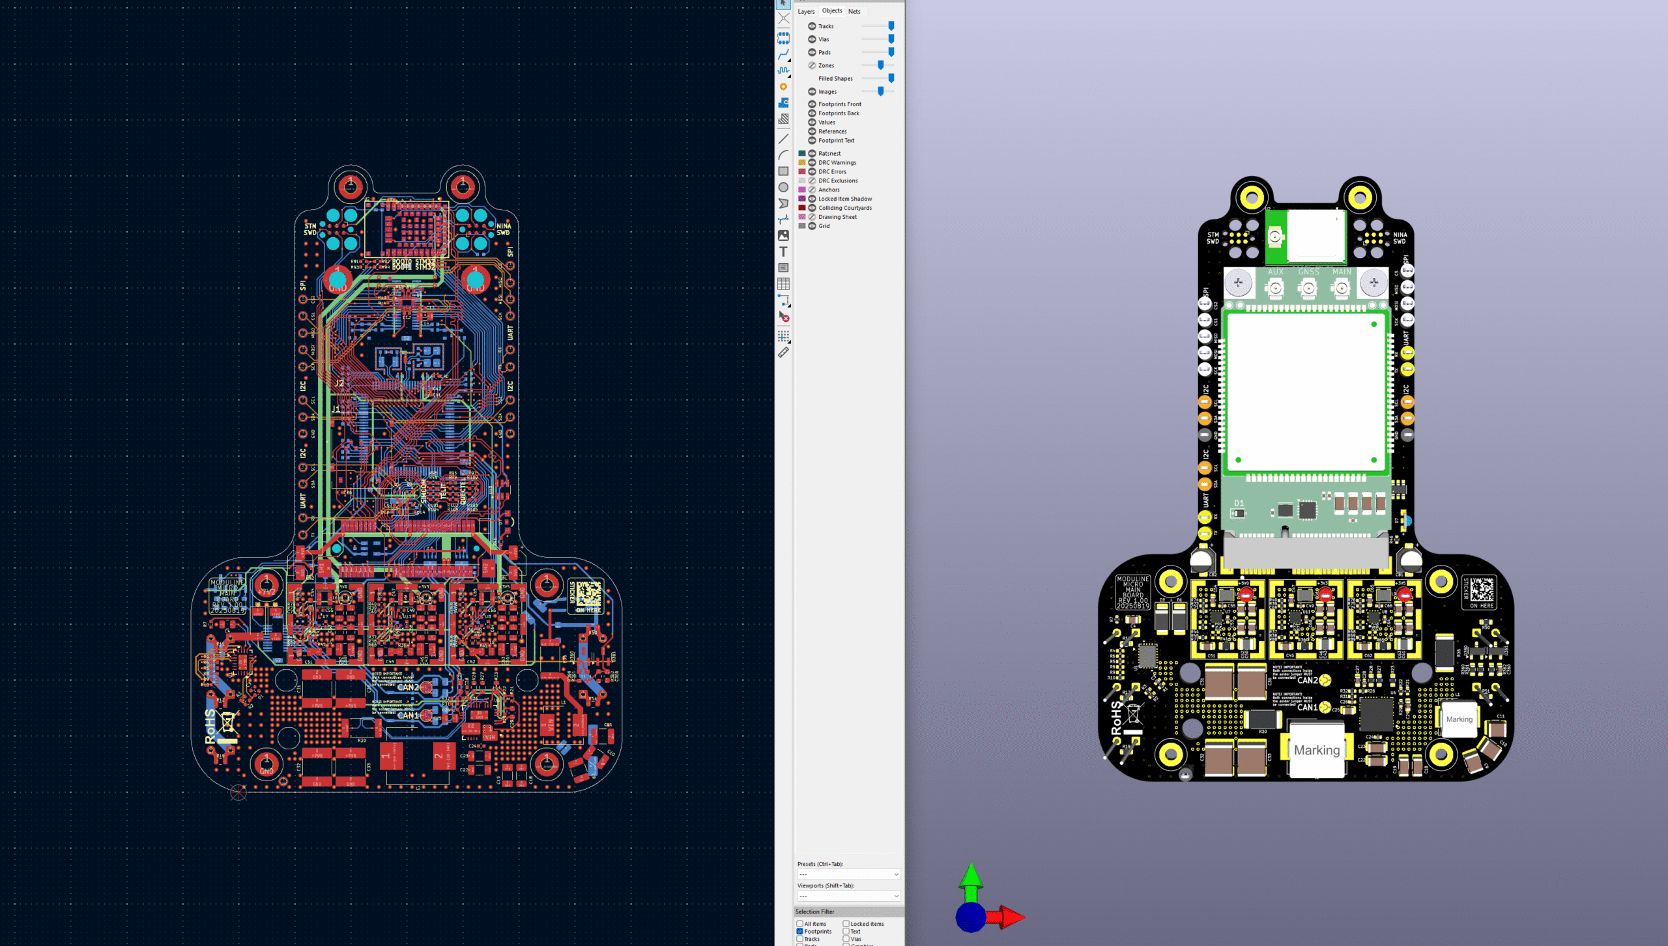Select the Draw Rectangle tool
Image resolution: width=1668 pixels, height=946 pixels.
click(x=783, y=169)
